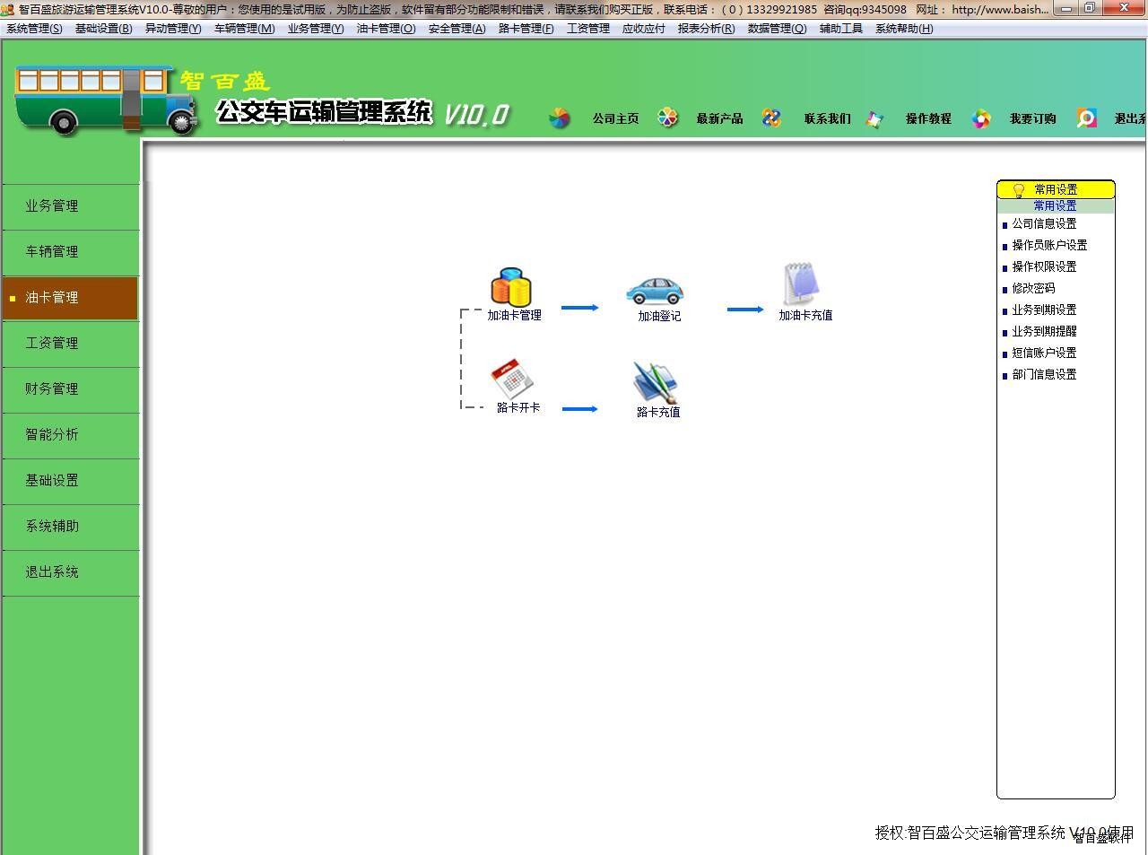1148x855 pixels.
Task: Go to 联系我们 link
Action: tap(827, 118)
